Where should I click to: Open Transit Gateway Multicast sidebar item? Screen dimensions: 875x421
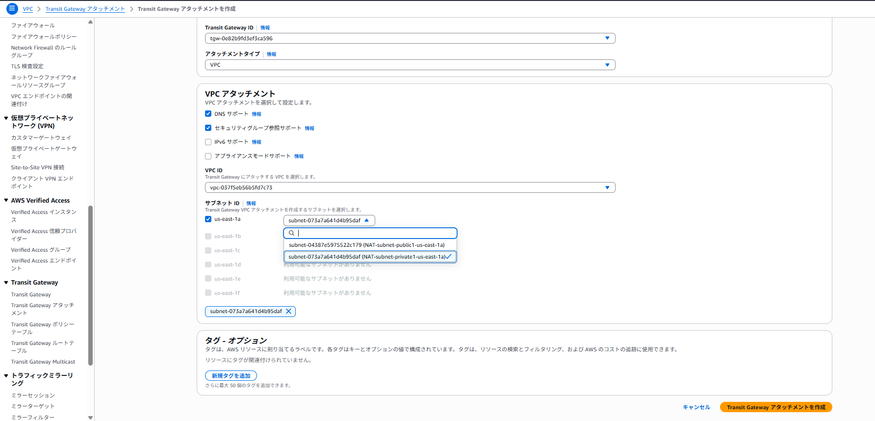(x=43, y=362)
